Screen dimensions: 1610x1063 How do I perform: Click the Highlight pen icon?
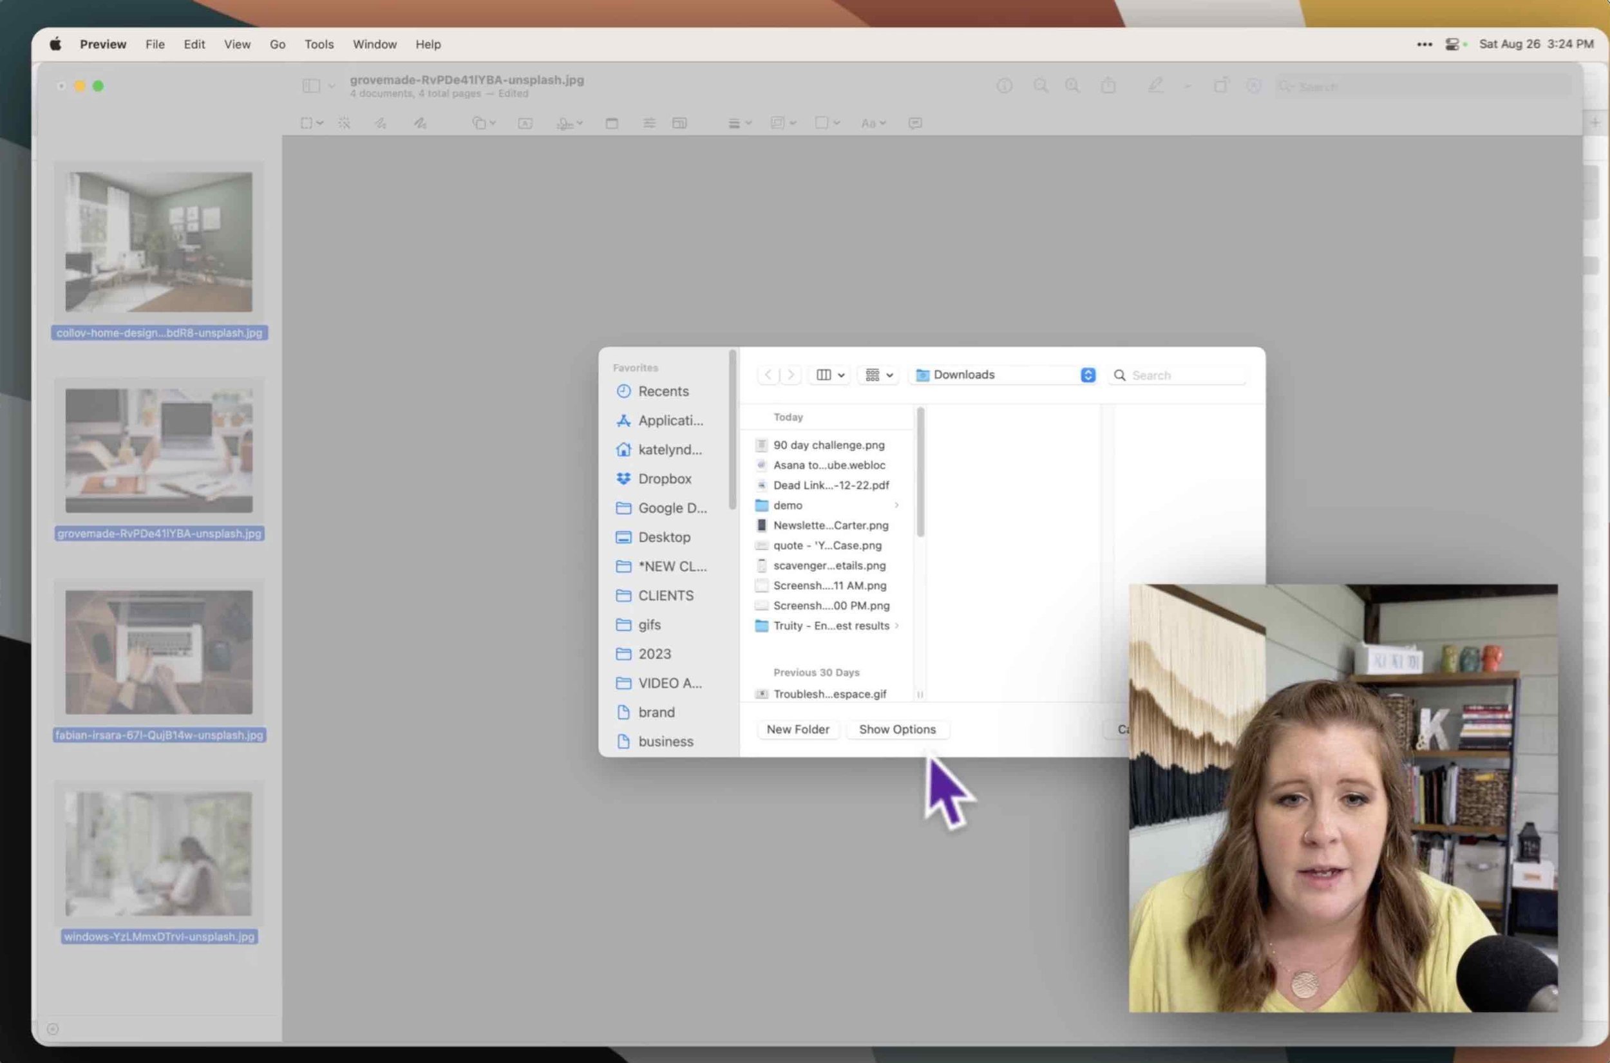click(1155, 86)
